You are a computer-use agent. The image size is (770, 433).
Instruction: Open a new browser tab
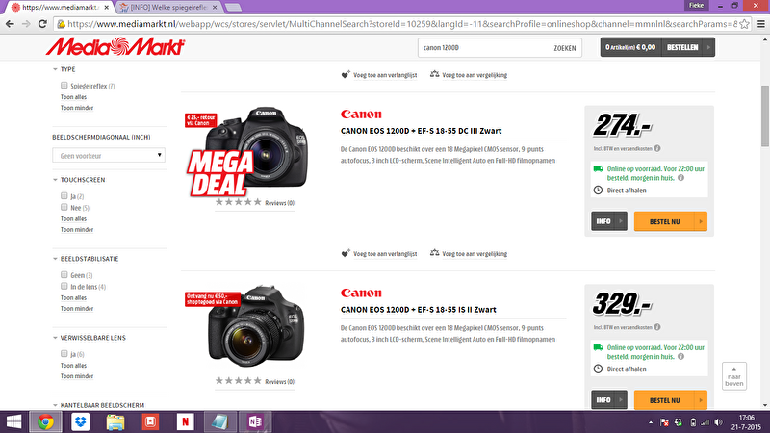[x=233, y=8]
